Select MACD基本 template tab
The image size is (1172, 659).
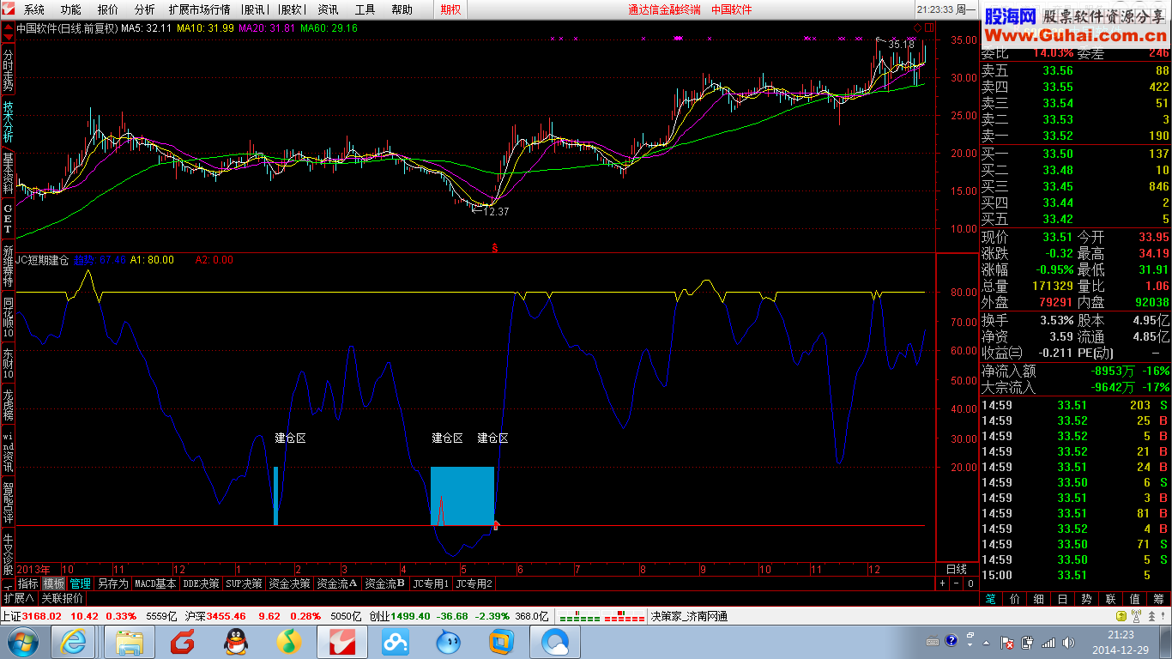[155, 583]
